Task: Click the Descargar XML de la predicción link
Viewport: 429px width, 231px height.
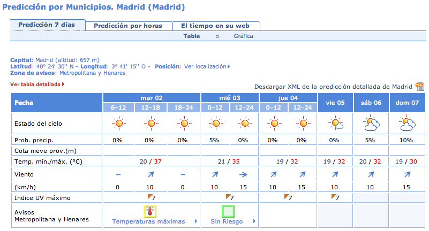Action: (x=333, y=87)
